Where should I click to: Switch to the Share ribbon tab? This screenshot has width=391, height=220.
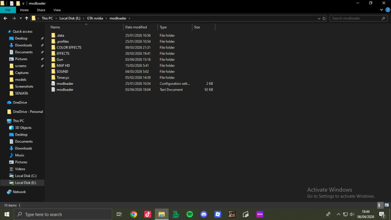click(41, 10)
